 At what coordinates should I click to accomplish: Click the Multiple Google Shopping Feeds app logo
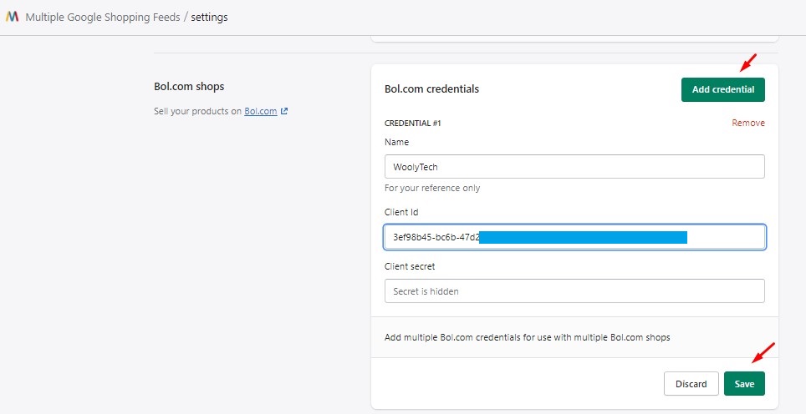13,17
